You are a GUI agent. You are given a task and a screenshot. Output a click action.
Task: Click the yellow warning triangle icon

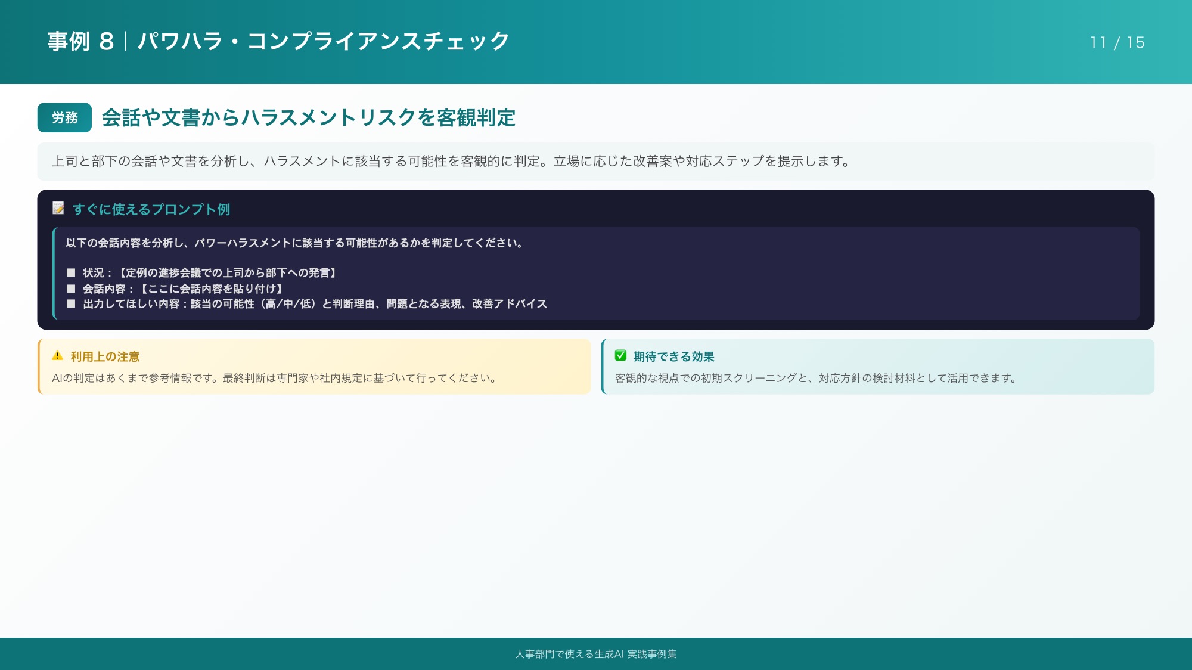coord(58,356)
